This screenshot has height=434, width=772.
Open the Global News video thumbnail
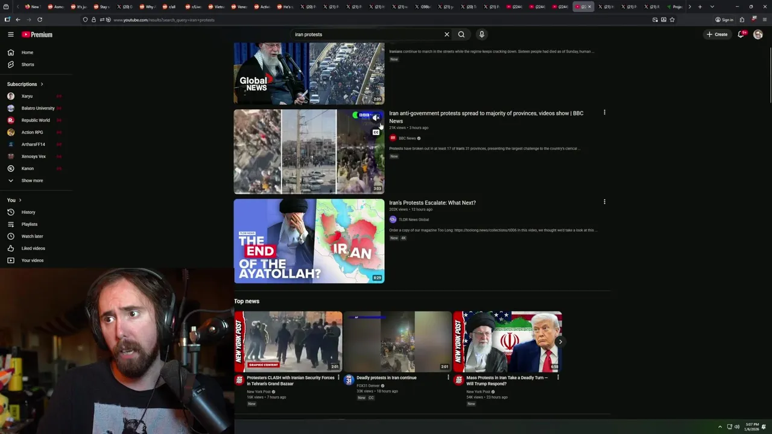pyautogui.click(x=309, y=73)
